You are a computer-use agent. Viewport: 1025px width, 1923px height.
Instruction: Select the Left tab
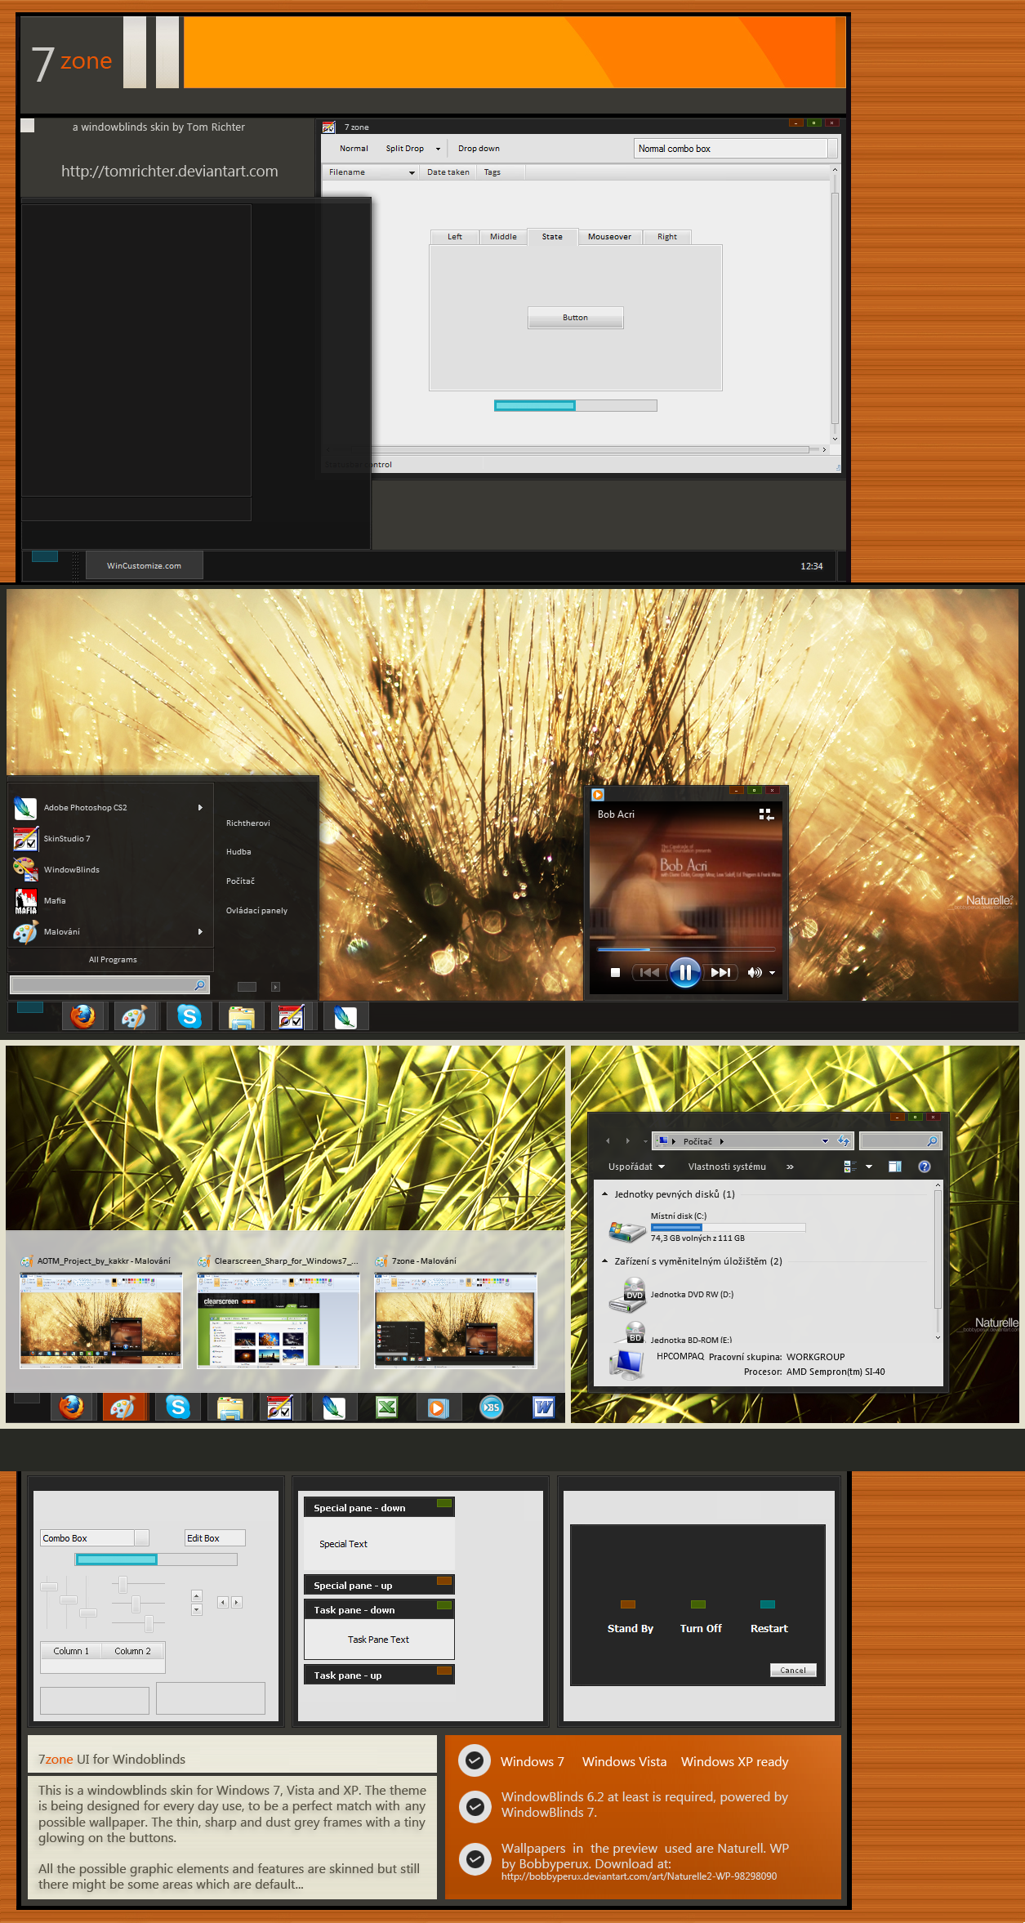click(455, 237)
